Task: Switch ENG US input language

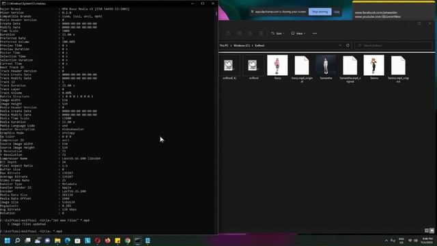Action: (x=401, y=241)
